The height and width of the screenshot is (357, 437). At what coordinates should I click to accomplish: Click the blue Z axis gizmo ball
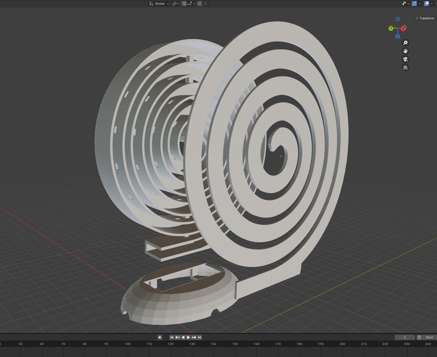[397, 36]
